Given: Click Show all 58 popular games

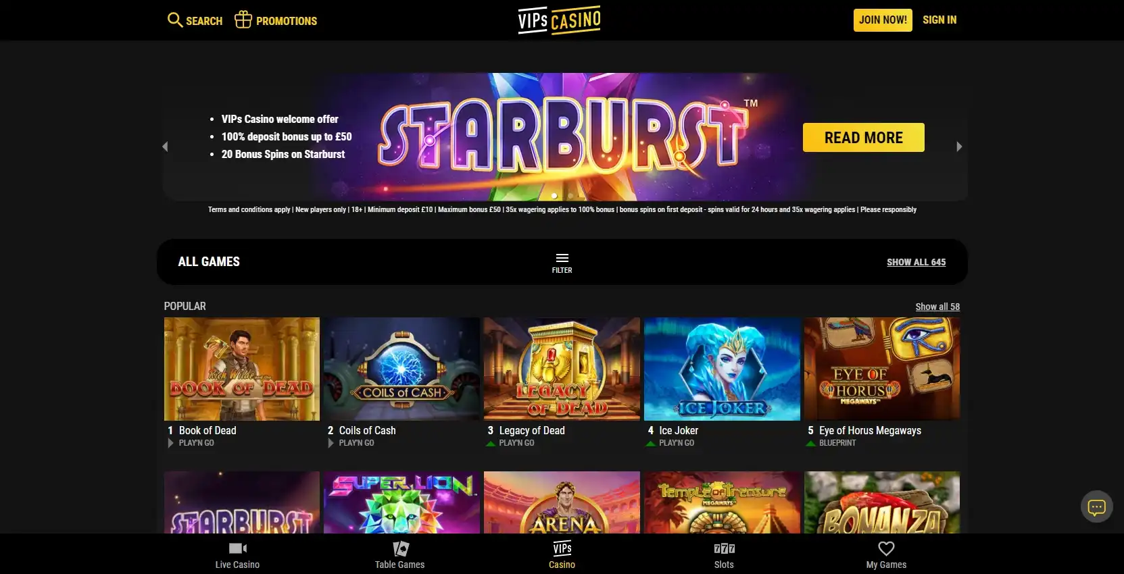Looking at the screenshot, I should coord(937,307).
